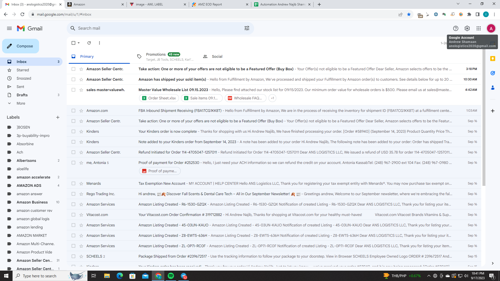Image resolution: width=500 pixels, height=281 pixels.
Task: Click the Compose button
Action: [21, 46]
